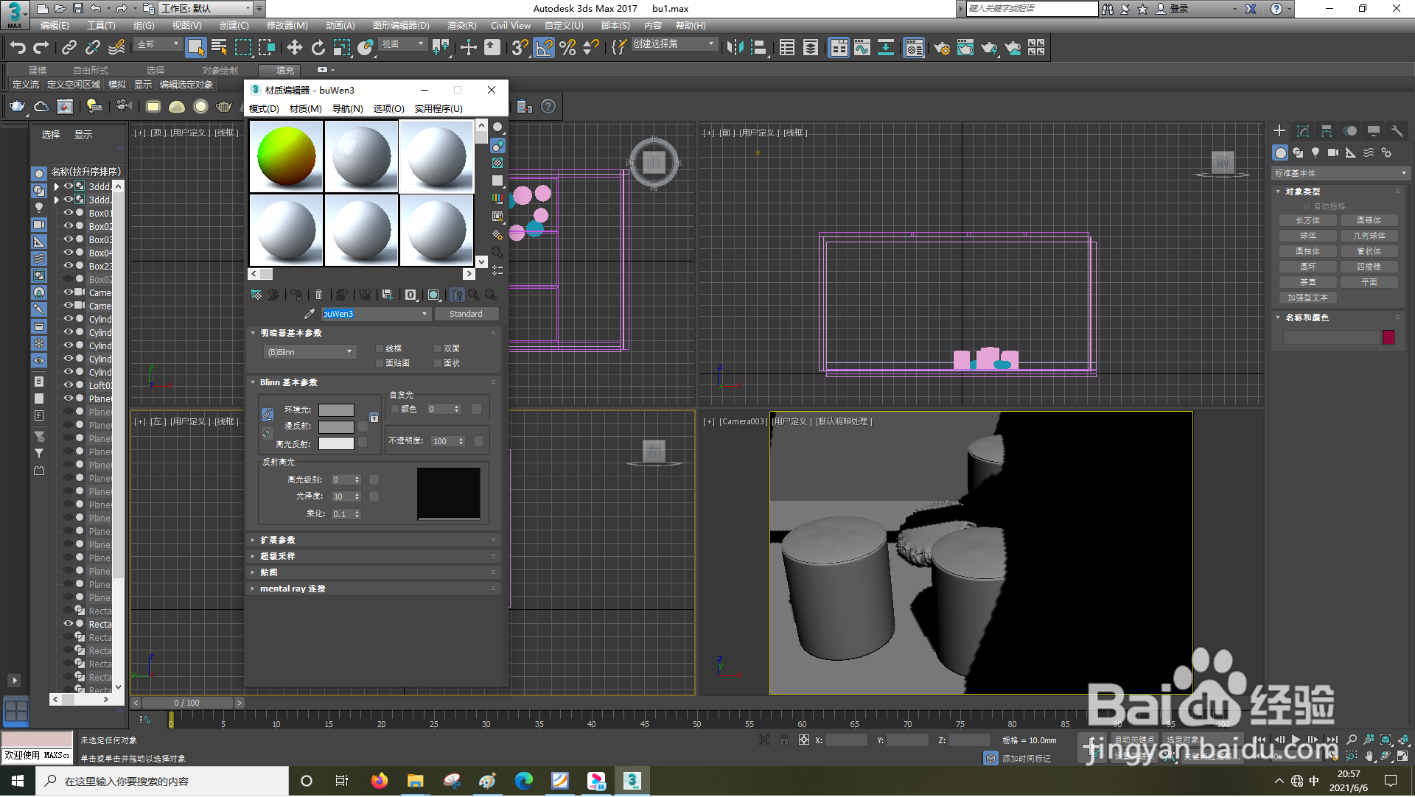Open 导航(N) menu in material editor
The height and width of the screenshot is (797, 1415).
(347, 109)
